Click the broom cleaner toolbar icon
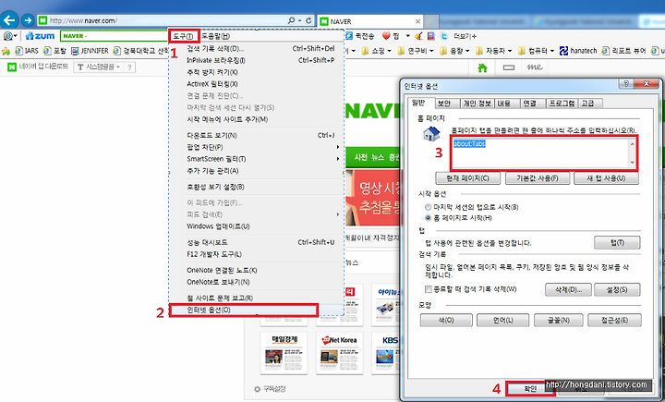 [x=418, y=36]
